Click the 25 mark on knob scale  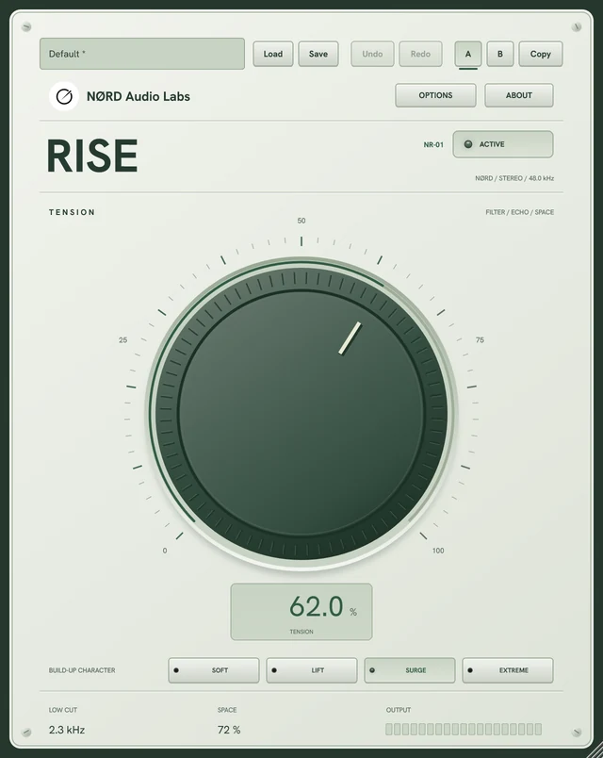tap(123, 340)
